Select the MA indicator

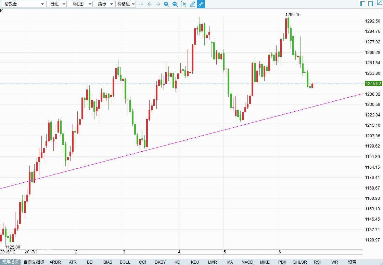[x=230, y=262]
